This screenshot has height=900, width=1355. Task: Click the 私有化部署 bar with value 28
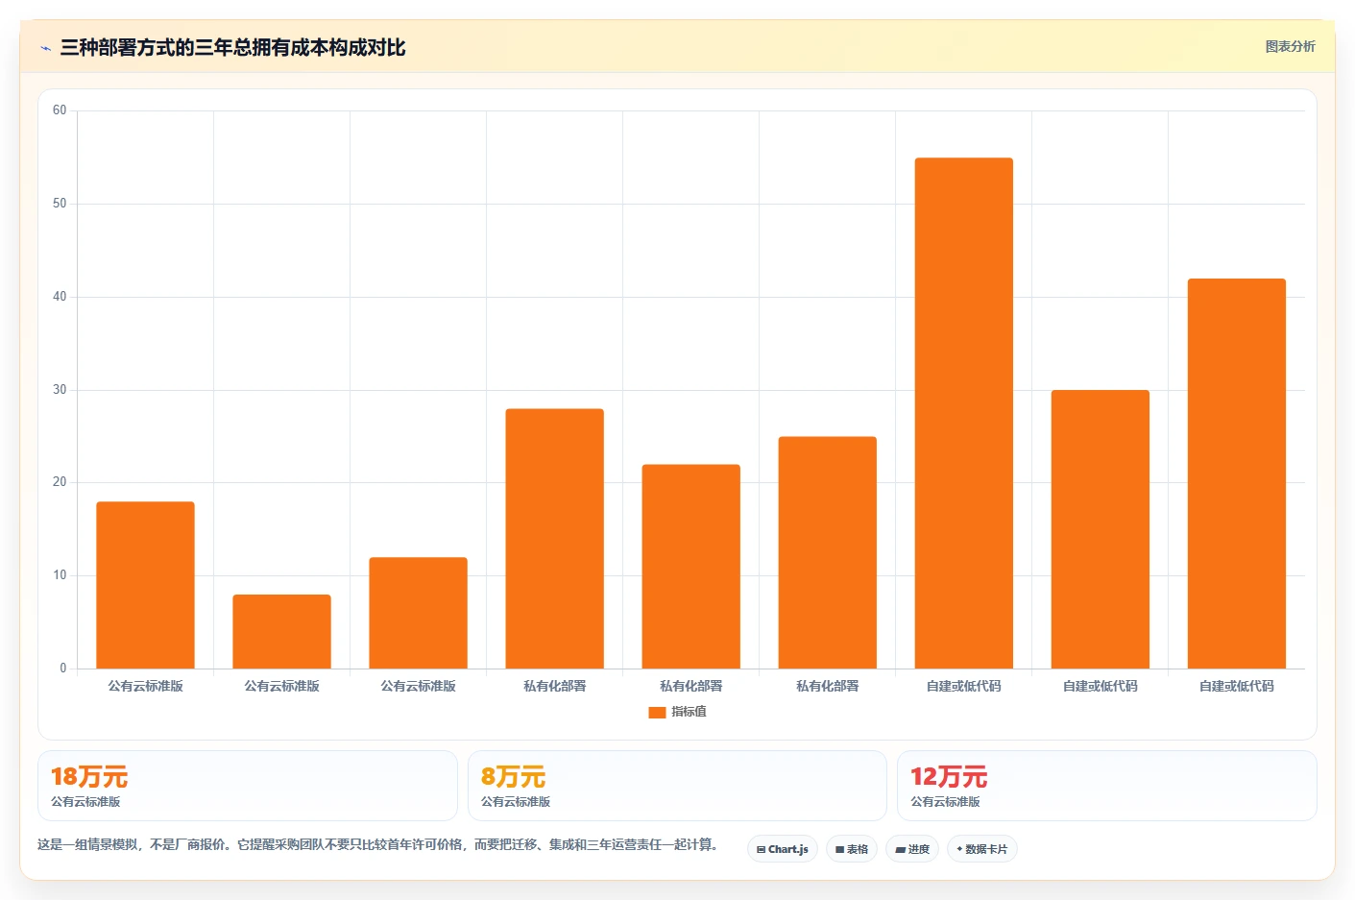pos(555,539)
